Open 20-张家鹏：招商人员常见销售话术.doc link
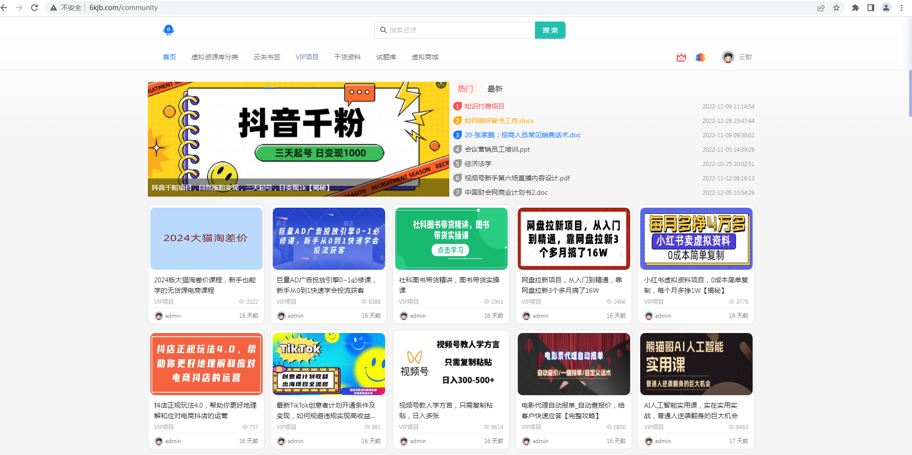This screenshot has height=455, width=912. [523, 135]
